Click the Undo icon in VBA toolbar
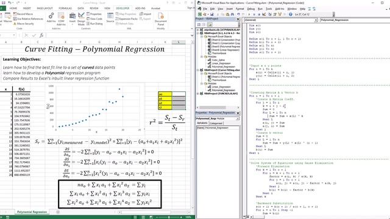 238,15
